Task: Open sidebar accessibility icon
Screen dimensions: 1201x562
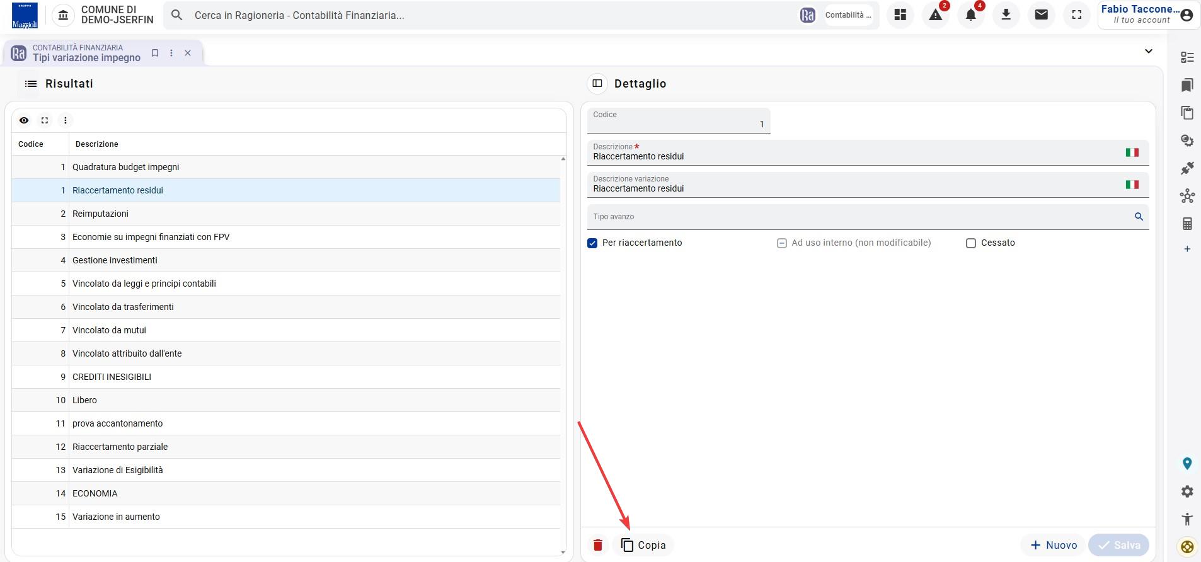Action: coord(1187,519)
